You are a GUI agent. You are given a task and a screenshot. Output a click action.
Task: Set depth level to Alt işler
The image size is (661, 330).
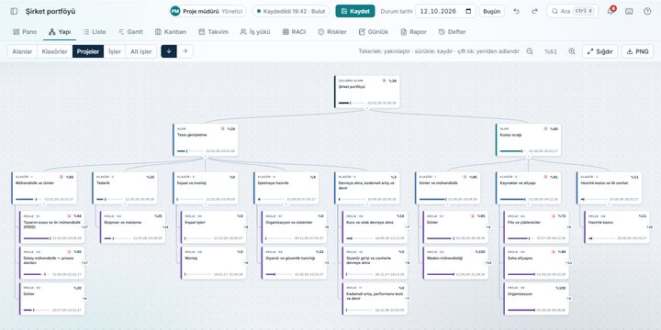141,51
